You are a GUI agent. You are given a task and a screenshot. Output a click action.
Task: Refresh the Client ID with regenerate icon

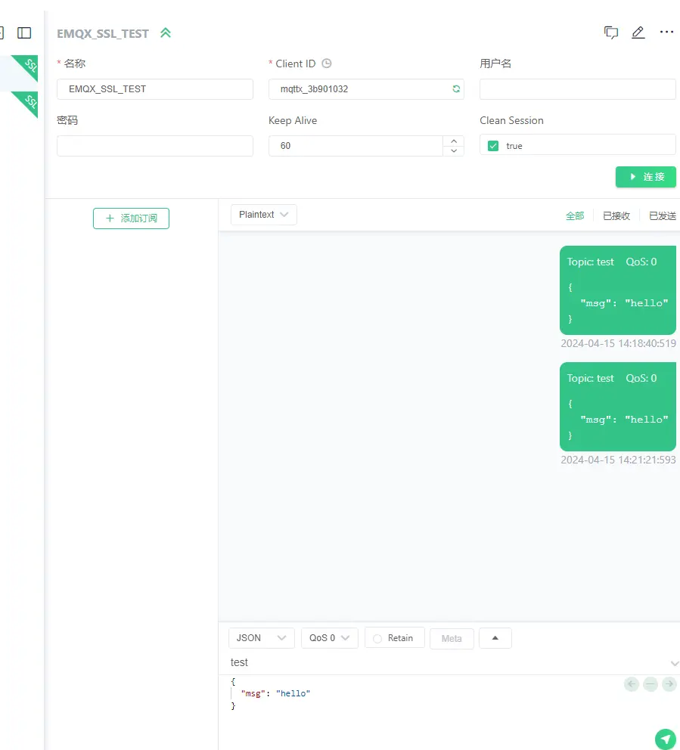pos(456,89)
